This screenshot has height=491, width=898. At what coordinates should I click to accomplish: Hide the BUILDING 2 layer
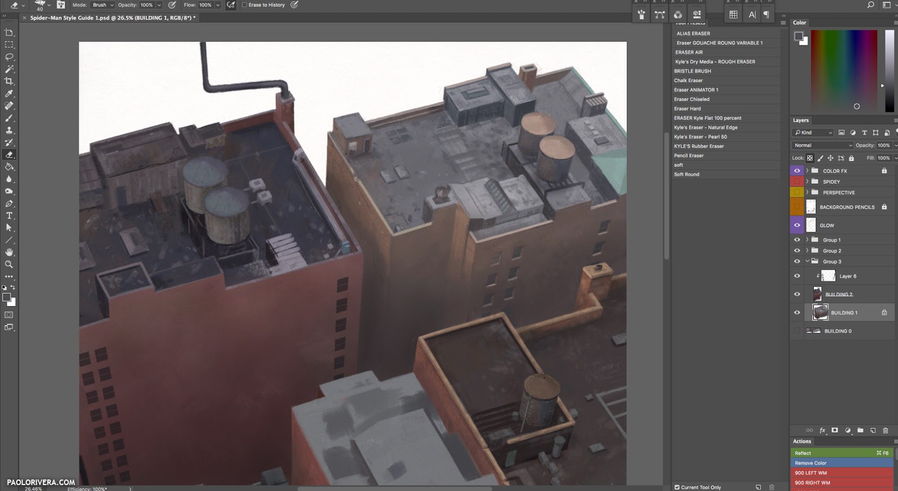(797, 294)
